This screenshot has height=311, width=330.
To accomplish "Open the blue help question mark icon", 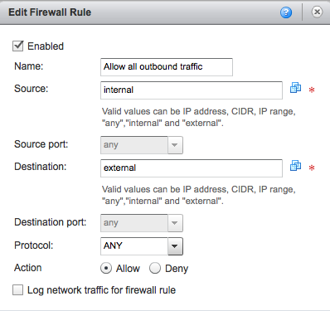I will click(x=286, y=12).
